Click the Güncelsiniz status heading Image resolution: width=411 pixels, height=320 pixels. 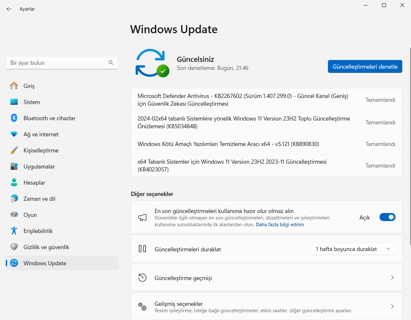click(196, 59)
